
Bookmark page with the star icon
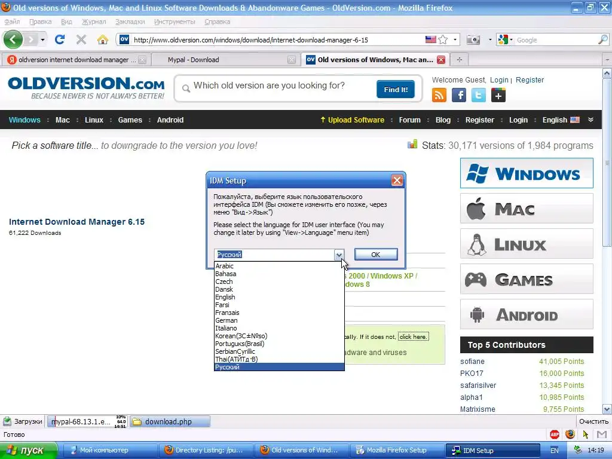click(x=443, y=39)
